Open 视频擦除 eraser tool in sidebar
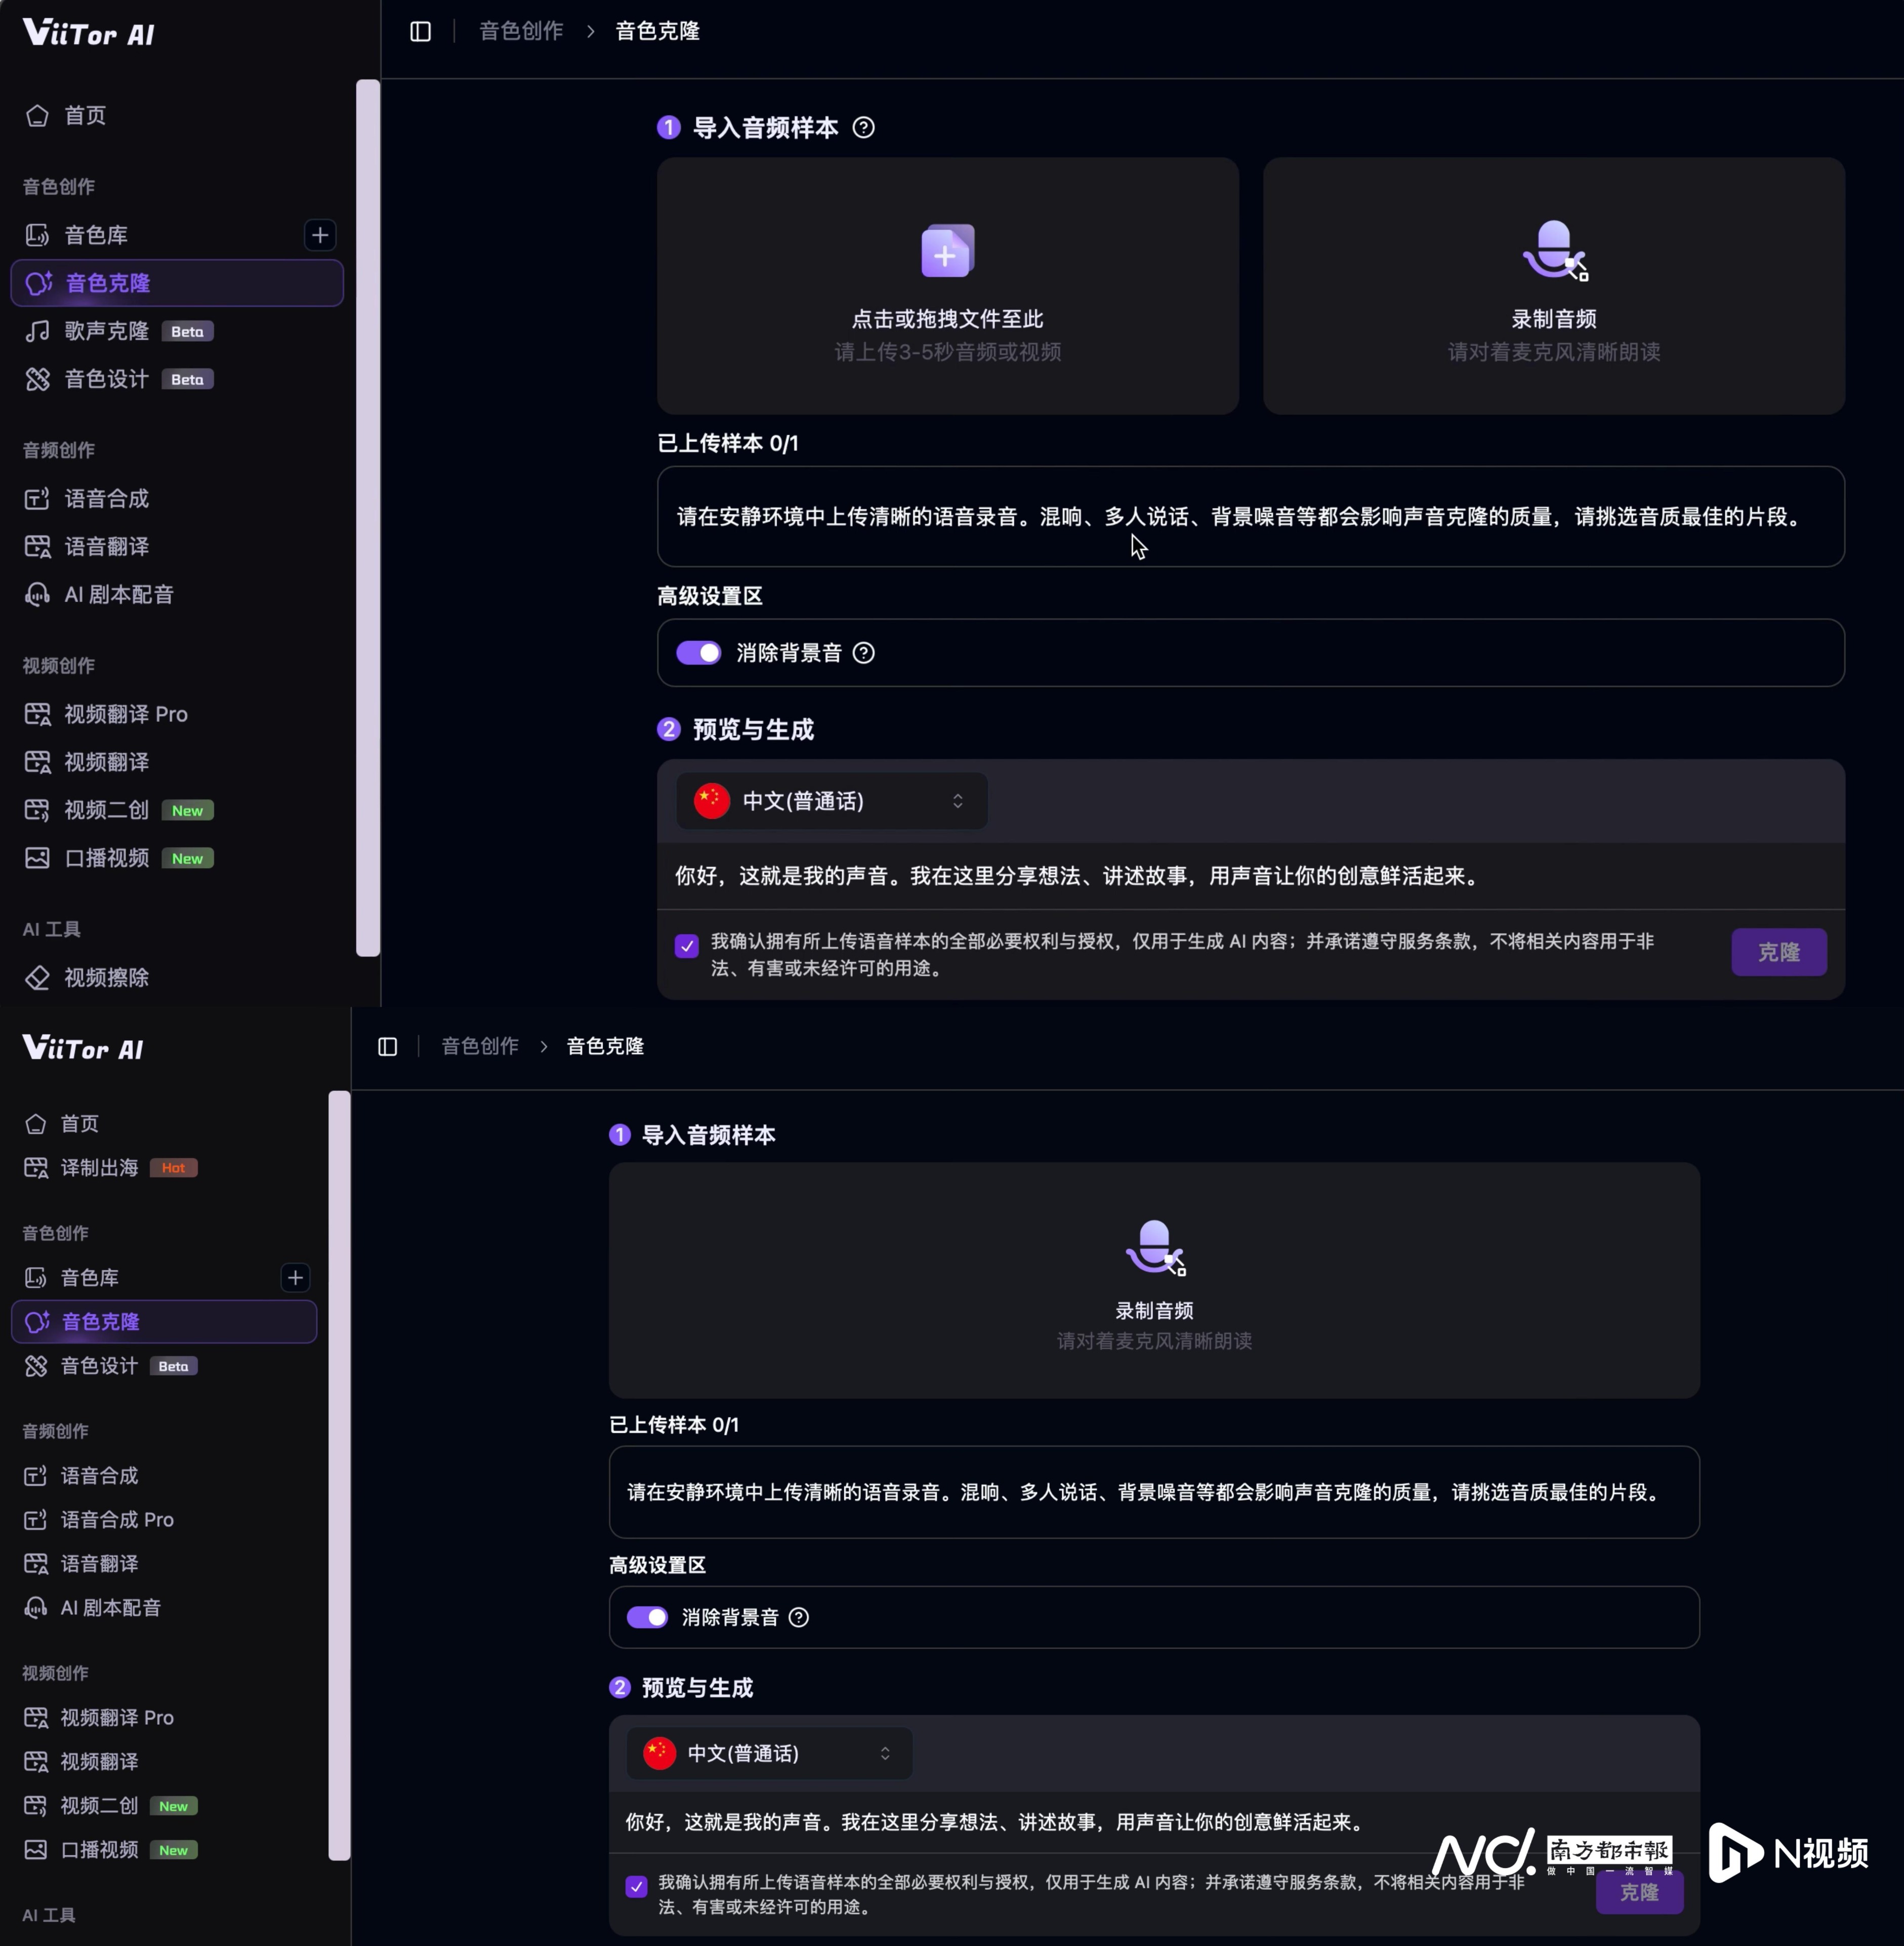This screenshot has height=1946, width=1904. 106,977
